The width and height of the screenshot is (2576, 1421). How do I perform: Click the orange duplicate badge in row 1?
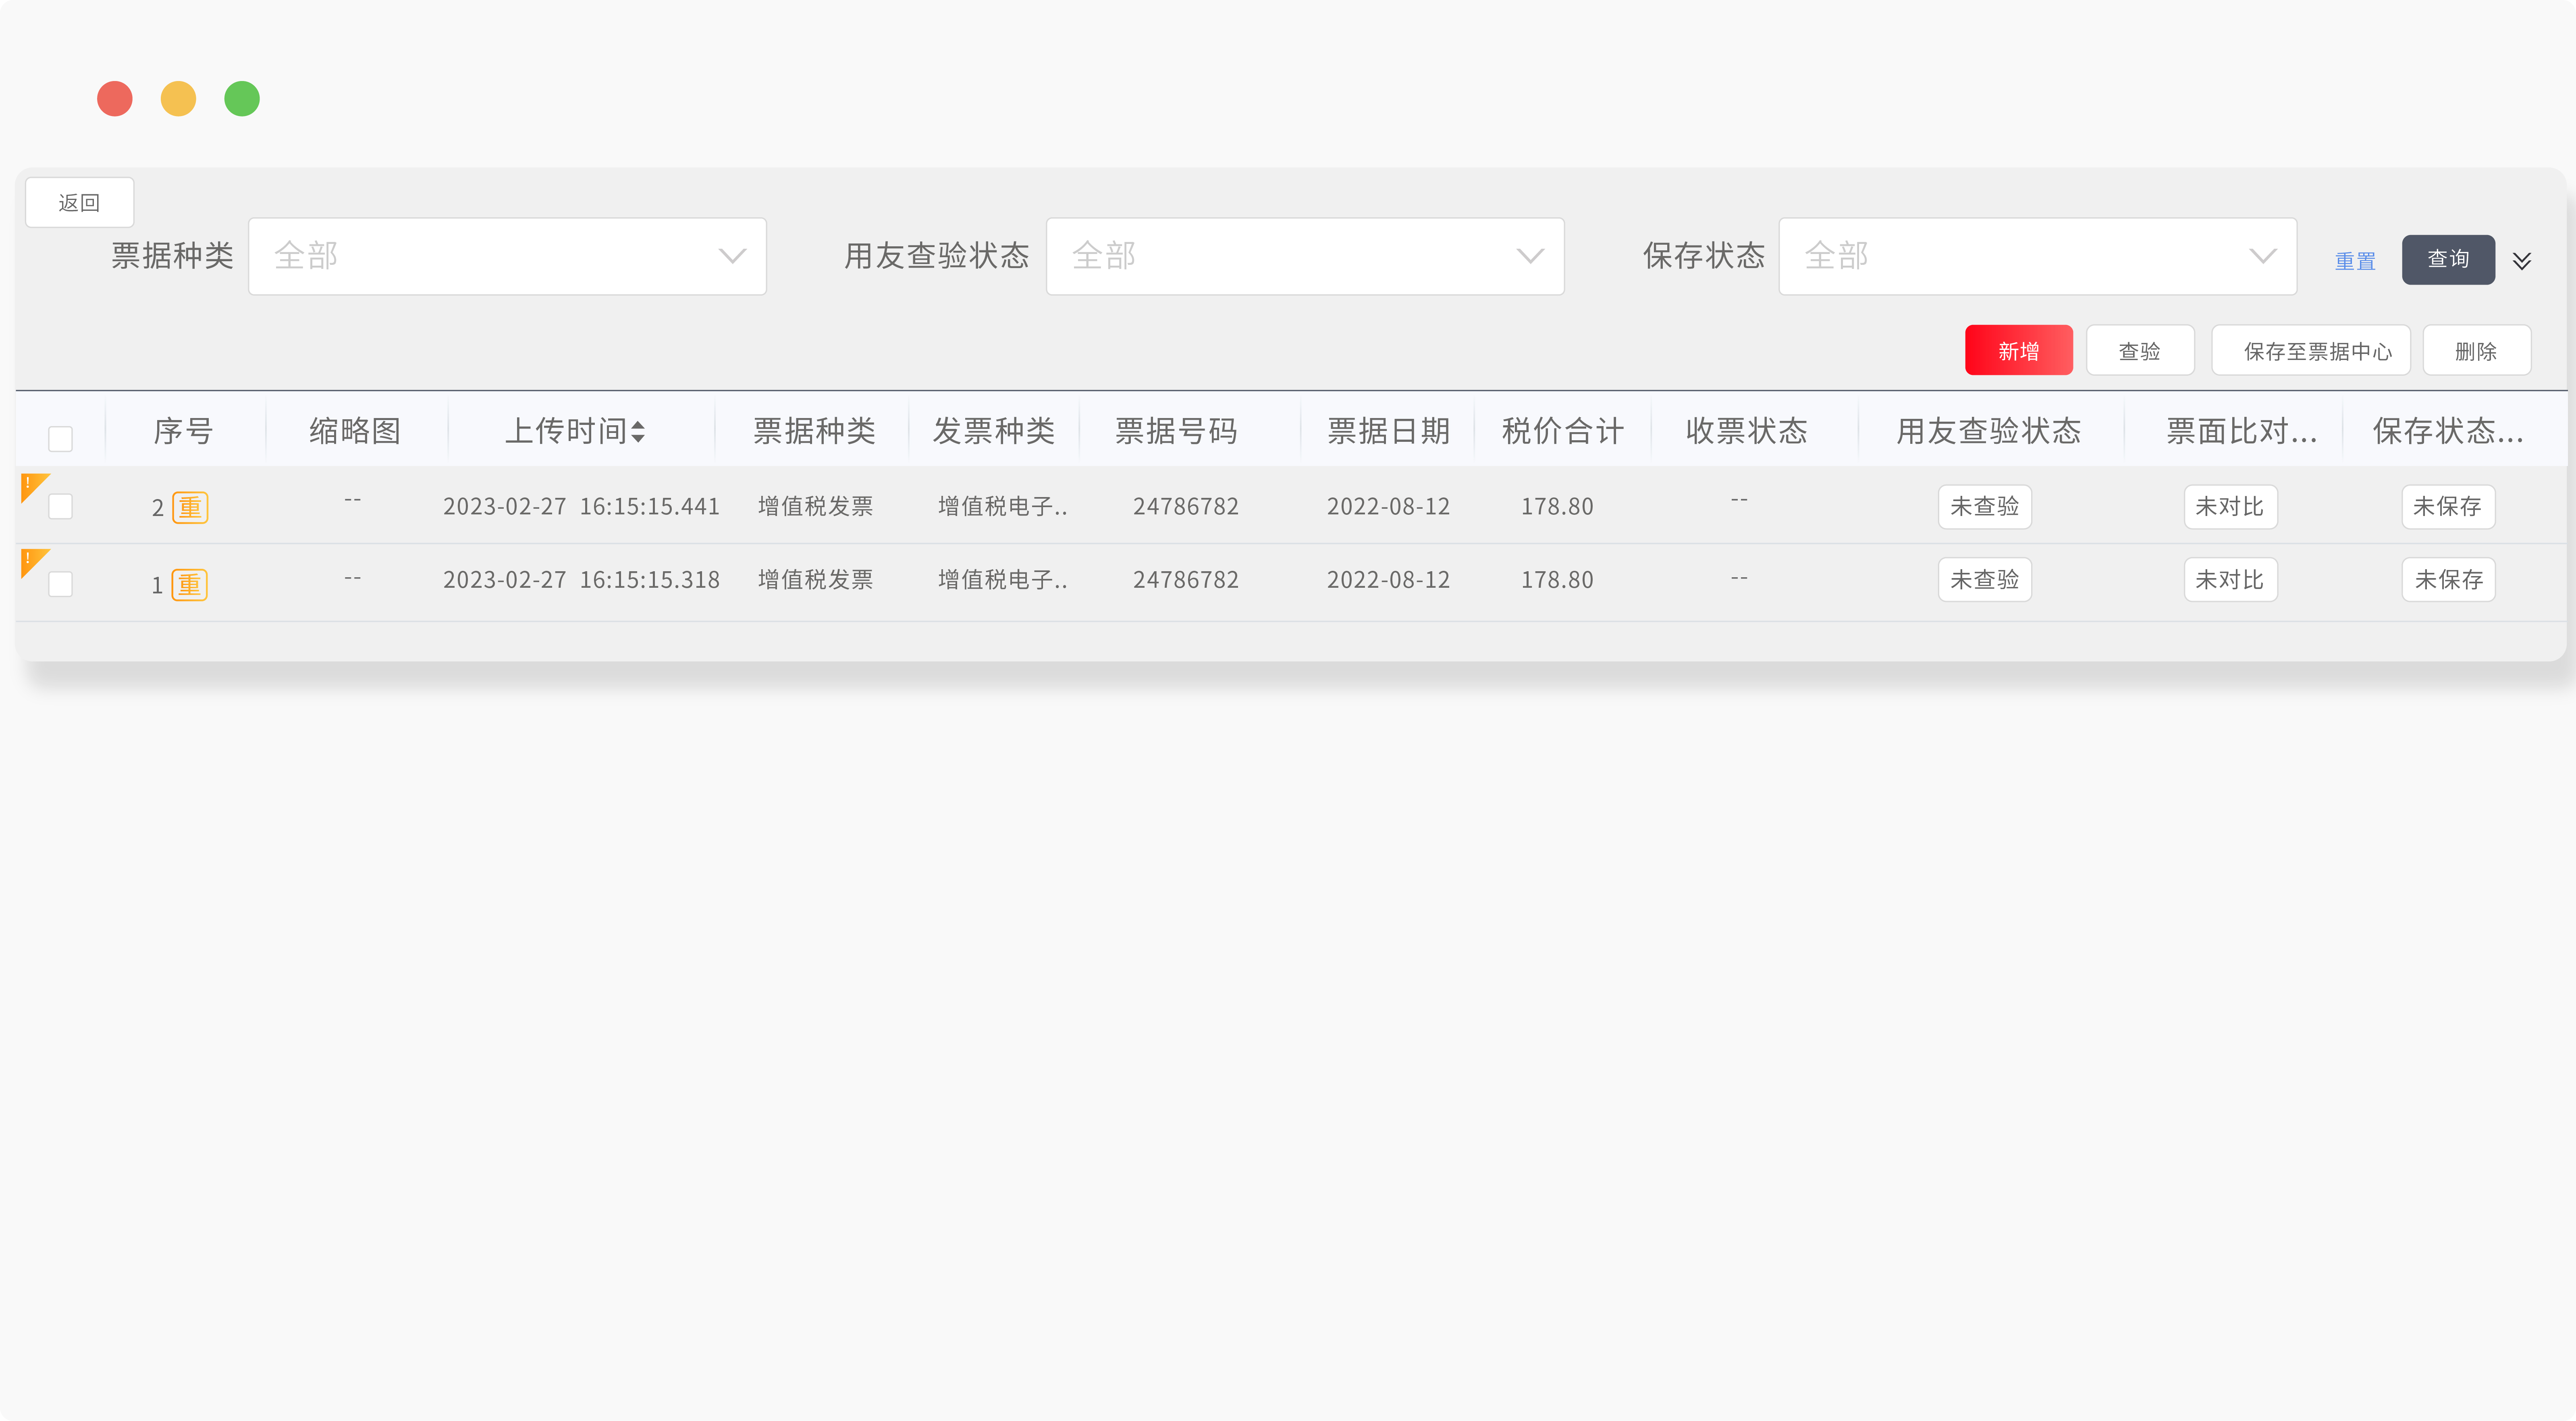point(189,584)
